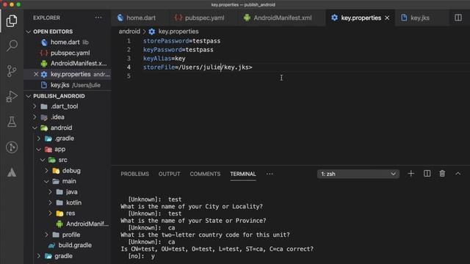Close the key.properties tab
The height and width of the screenshot is (264, 470).
(x=387, y=18)
